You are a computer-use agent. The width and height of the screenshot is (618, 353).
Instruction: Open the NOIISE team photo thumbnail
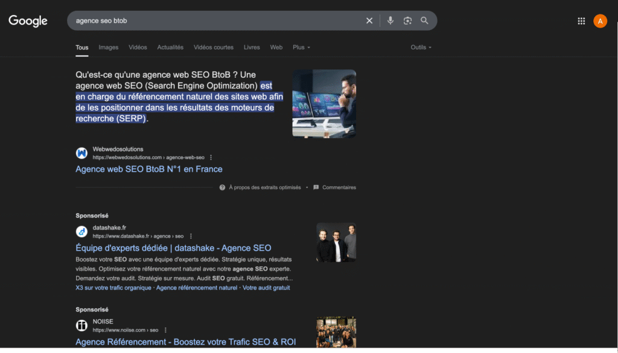point(336,332)
